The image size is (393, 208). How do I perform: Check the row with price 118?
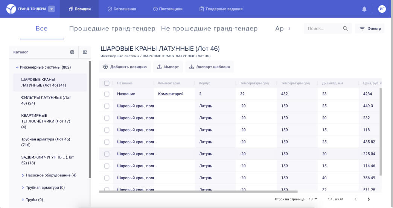[x=107, y=130]
